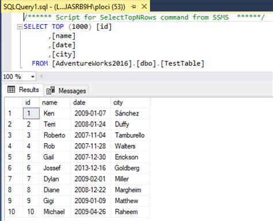Select the top-left corner grid cell
Screen dimensions: 273x221
tap(14, 103)
